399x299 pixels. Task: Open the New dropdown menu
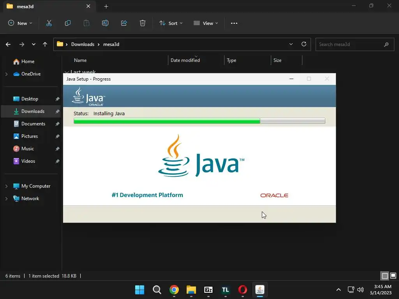tap(20, 23)
